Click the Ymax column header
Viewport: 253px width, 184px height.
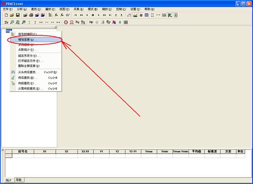[x=149, y=151]
